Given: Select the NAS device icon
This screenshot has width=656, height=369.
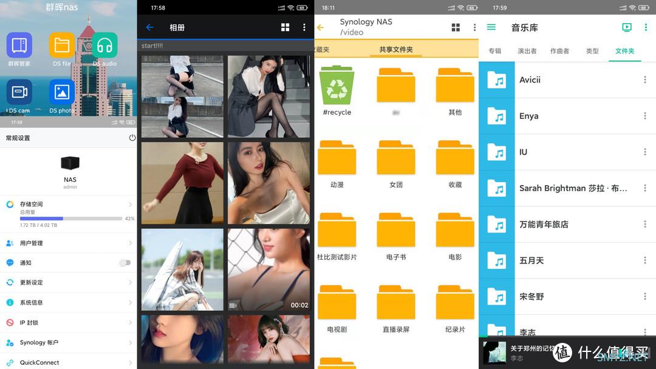Looking at the screenshot, I should (70, 163).
